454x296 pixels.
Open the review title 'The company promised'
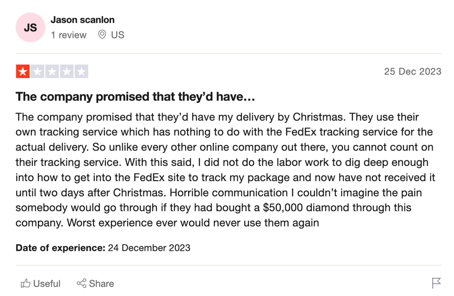tap(135, 97)
